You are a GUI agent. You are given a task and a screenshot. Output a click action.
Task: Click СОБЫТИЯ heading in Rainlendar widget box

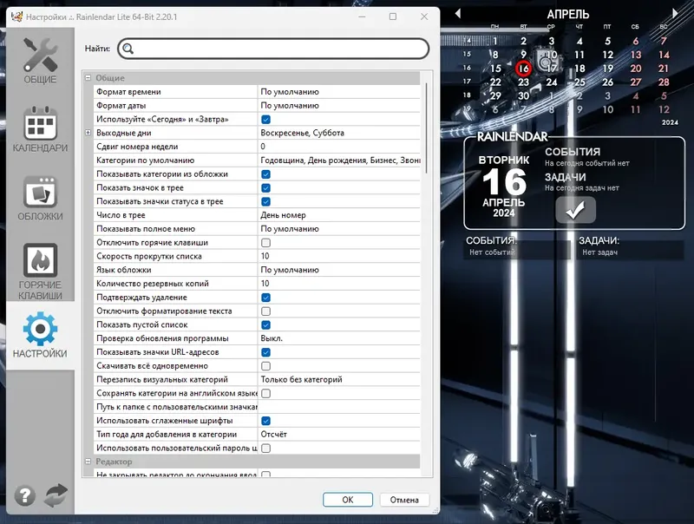[573, 152]
